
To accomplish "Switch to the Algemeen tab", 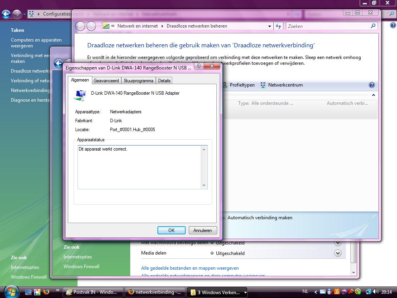I will point(80,80).
